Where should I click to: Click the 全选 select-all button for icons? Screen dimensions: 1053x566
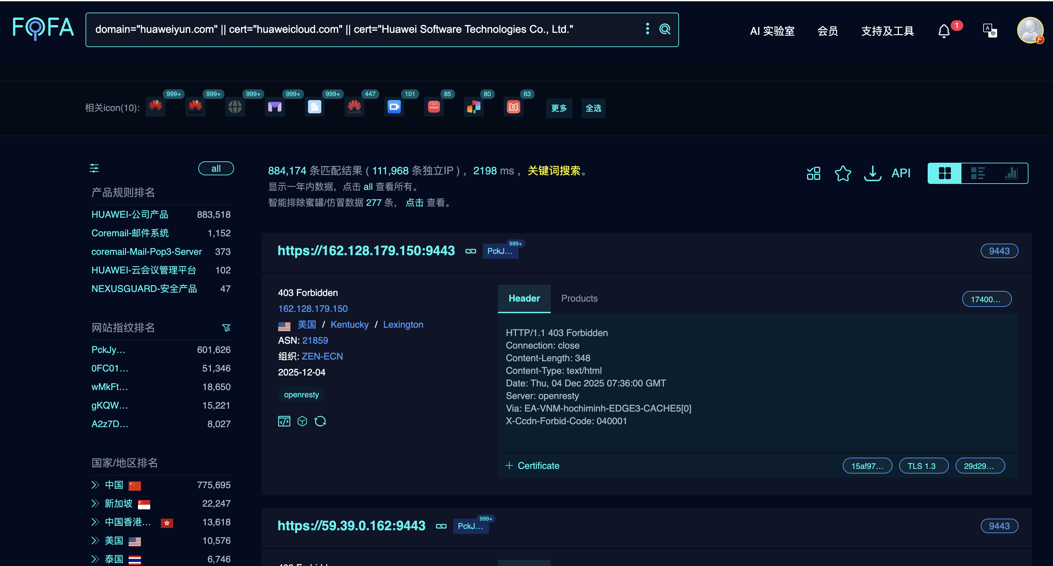tap(593, 108)
